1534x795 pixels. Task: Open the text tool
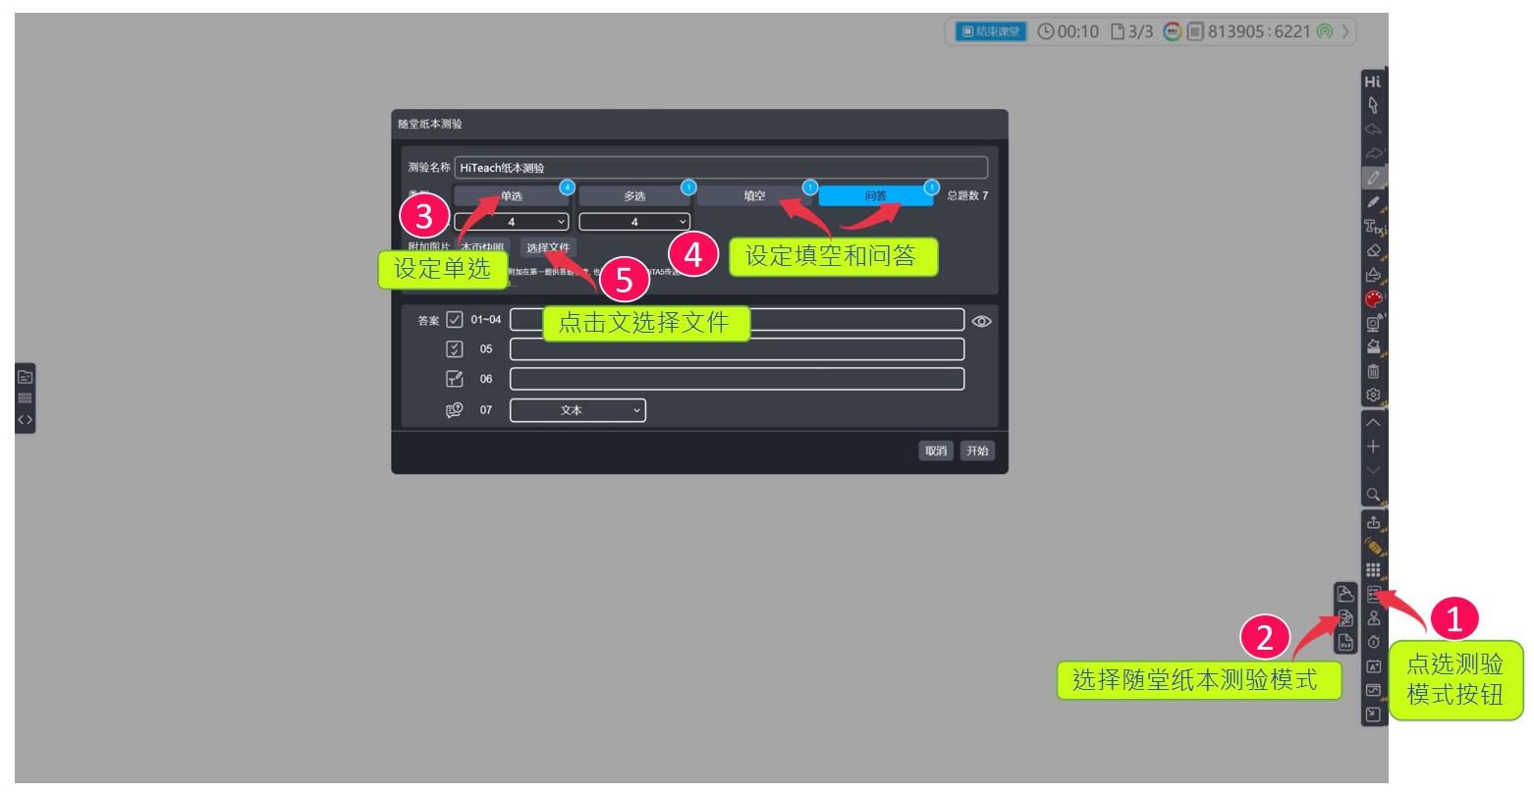click(1373, 226)
